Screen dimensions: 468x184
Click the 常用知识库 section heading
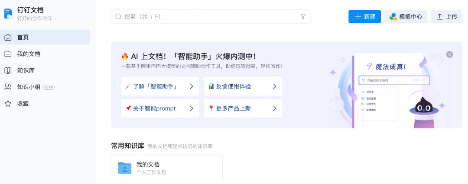pos(128,146)
